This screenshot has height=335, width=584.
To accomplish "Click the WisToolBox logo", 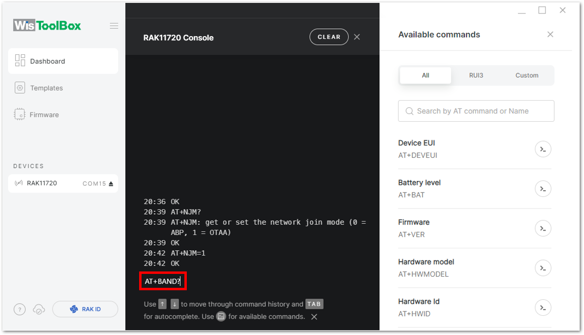I will [x=47, y=26].
